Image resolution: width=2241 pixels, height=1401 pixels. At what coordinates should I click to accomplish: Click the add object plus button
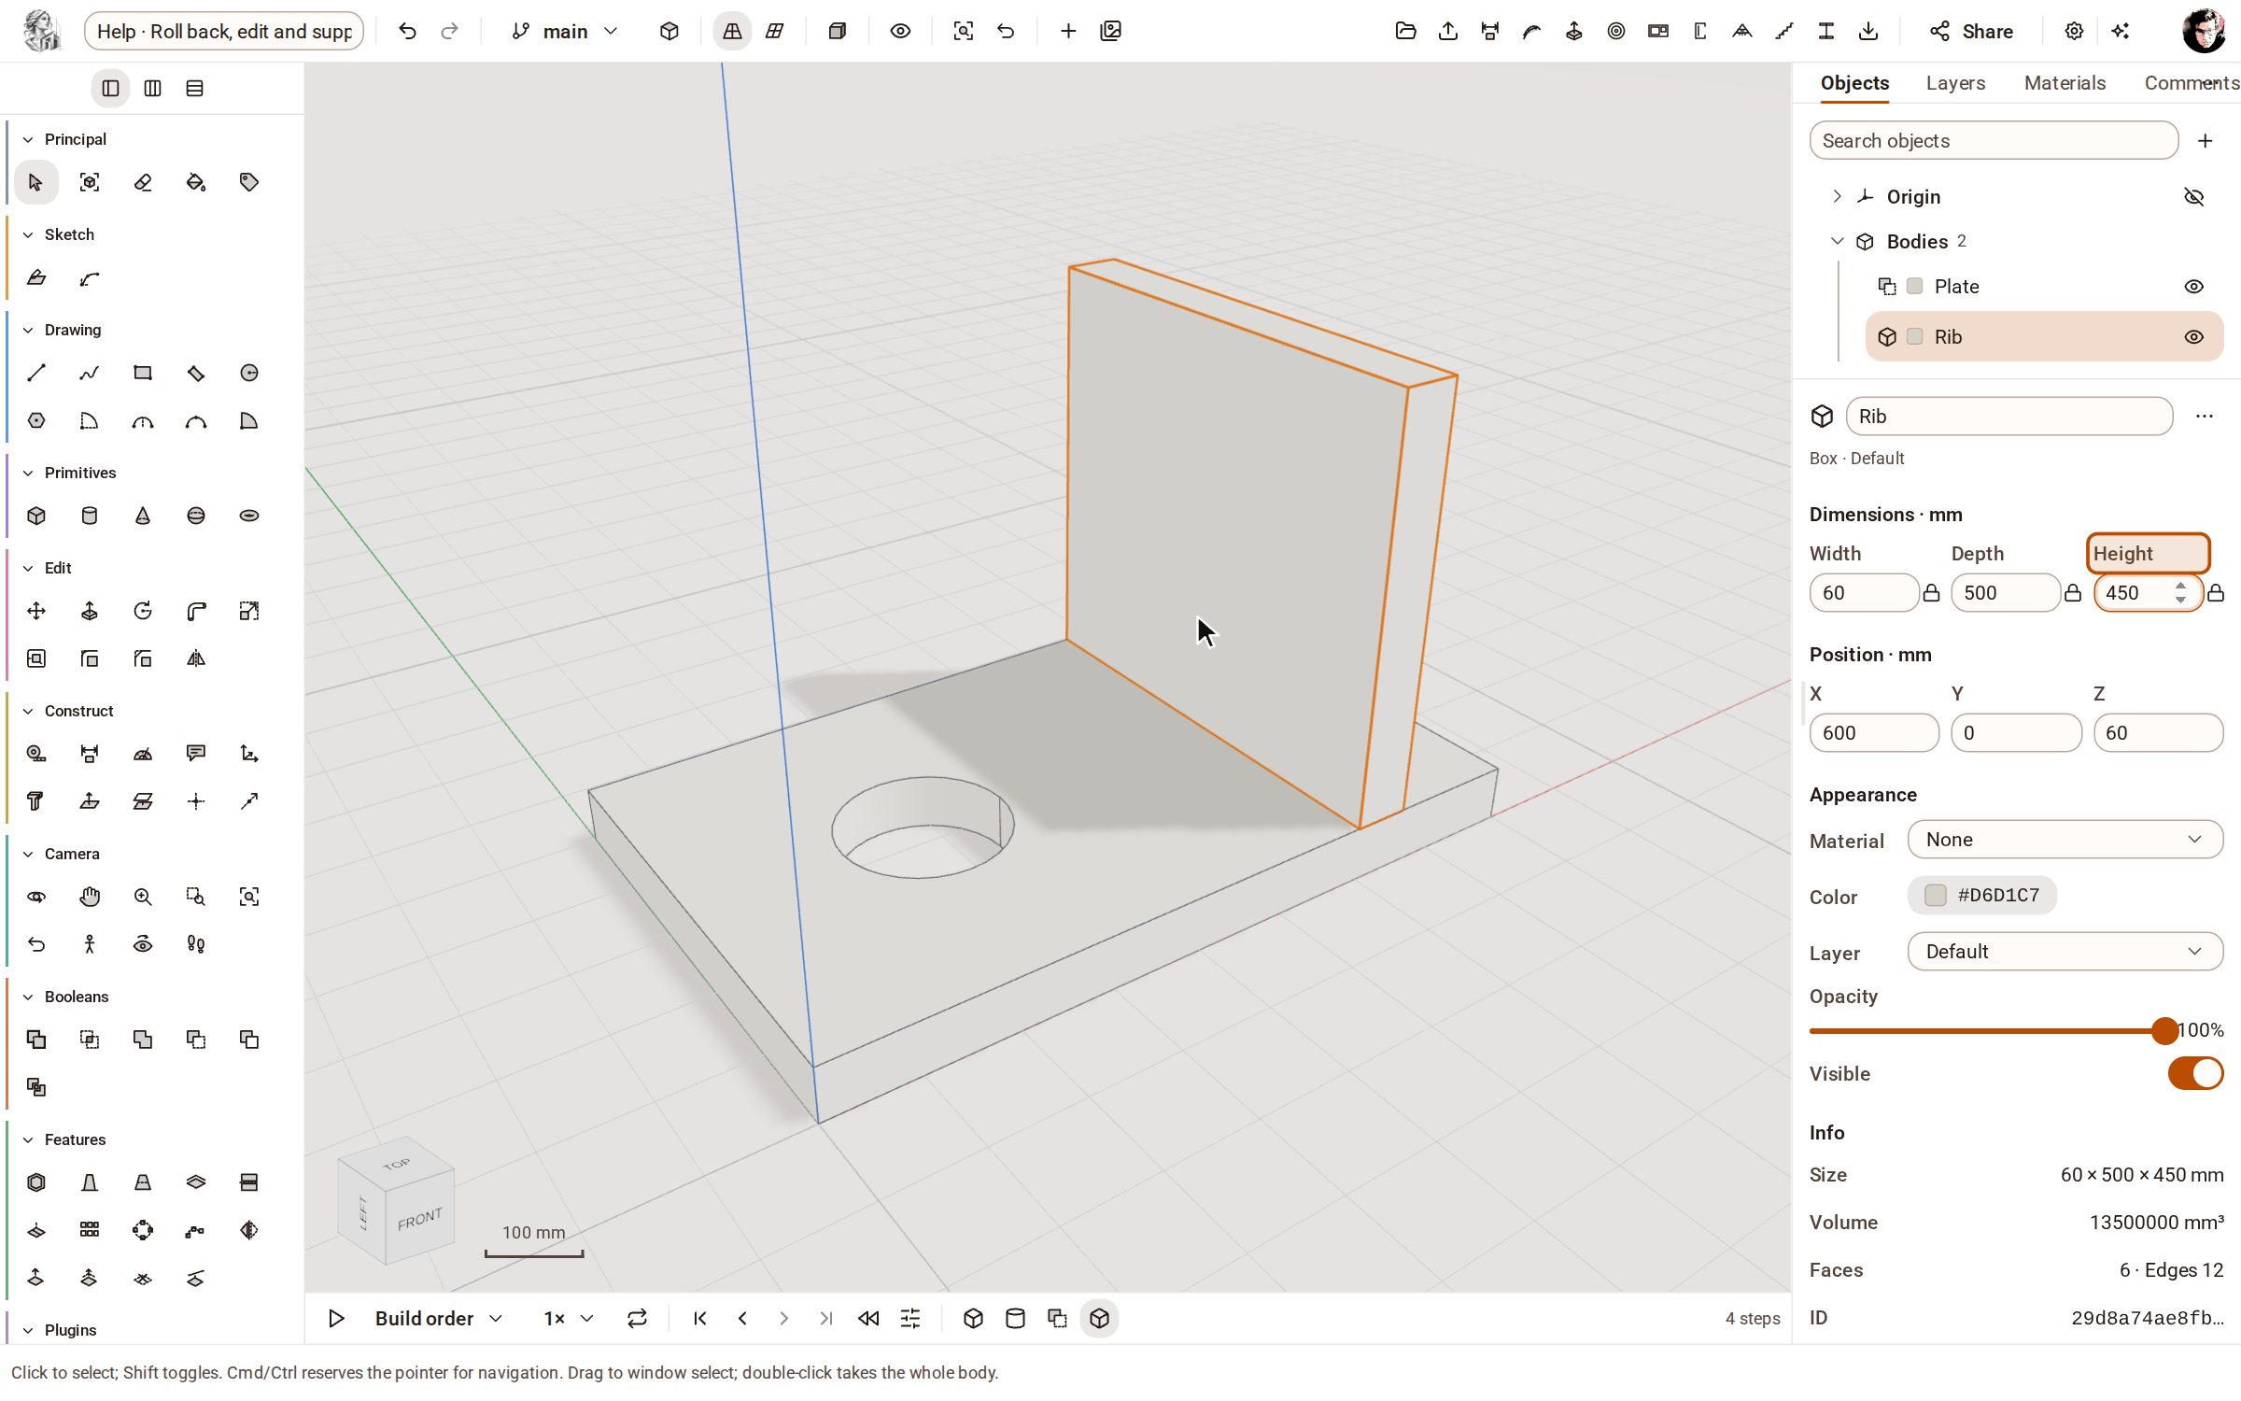point(2206,141)
